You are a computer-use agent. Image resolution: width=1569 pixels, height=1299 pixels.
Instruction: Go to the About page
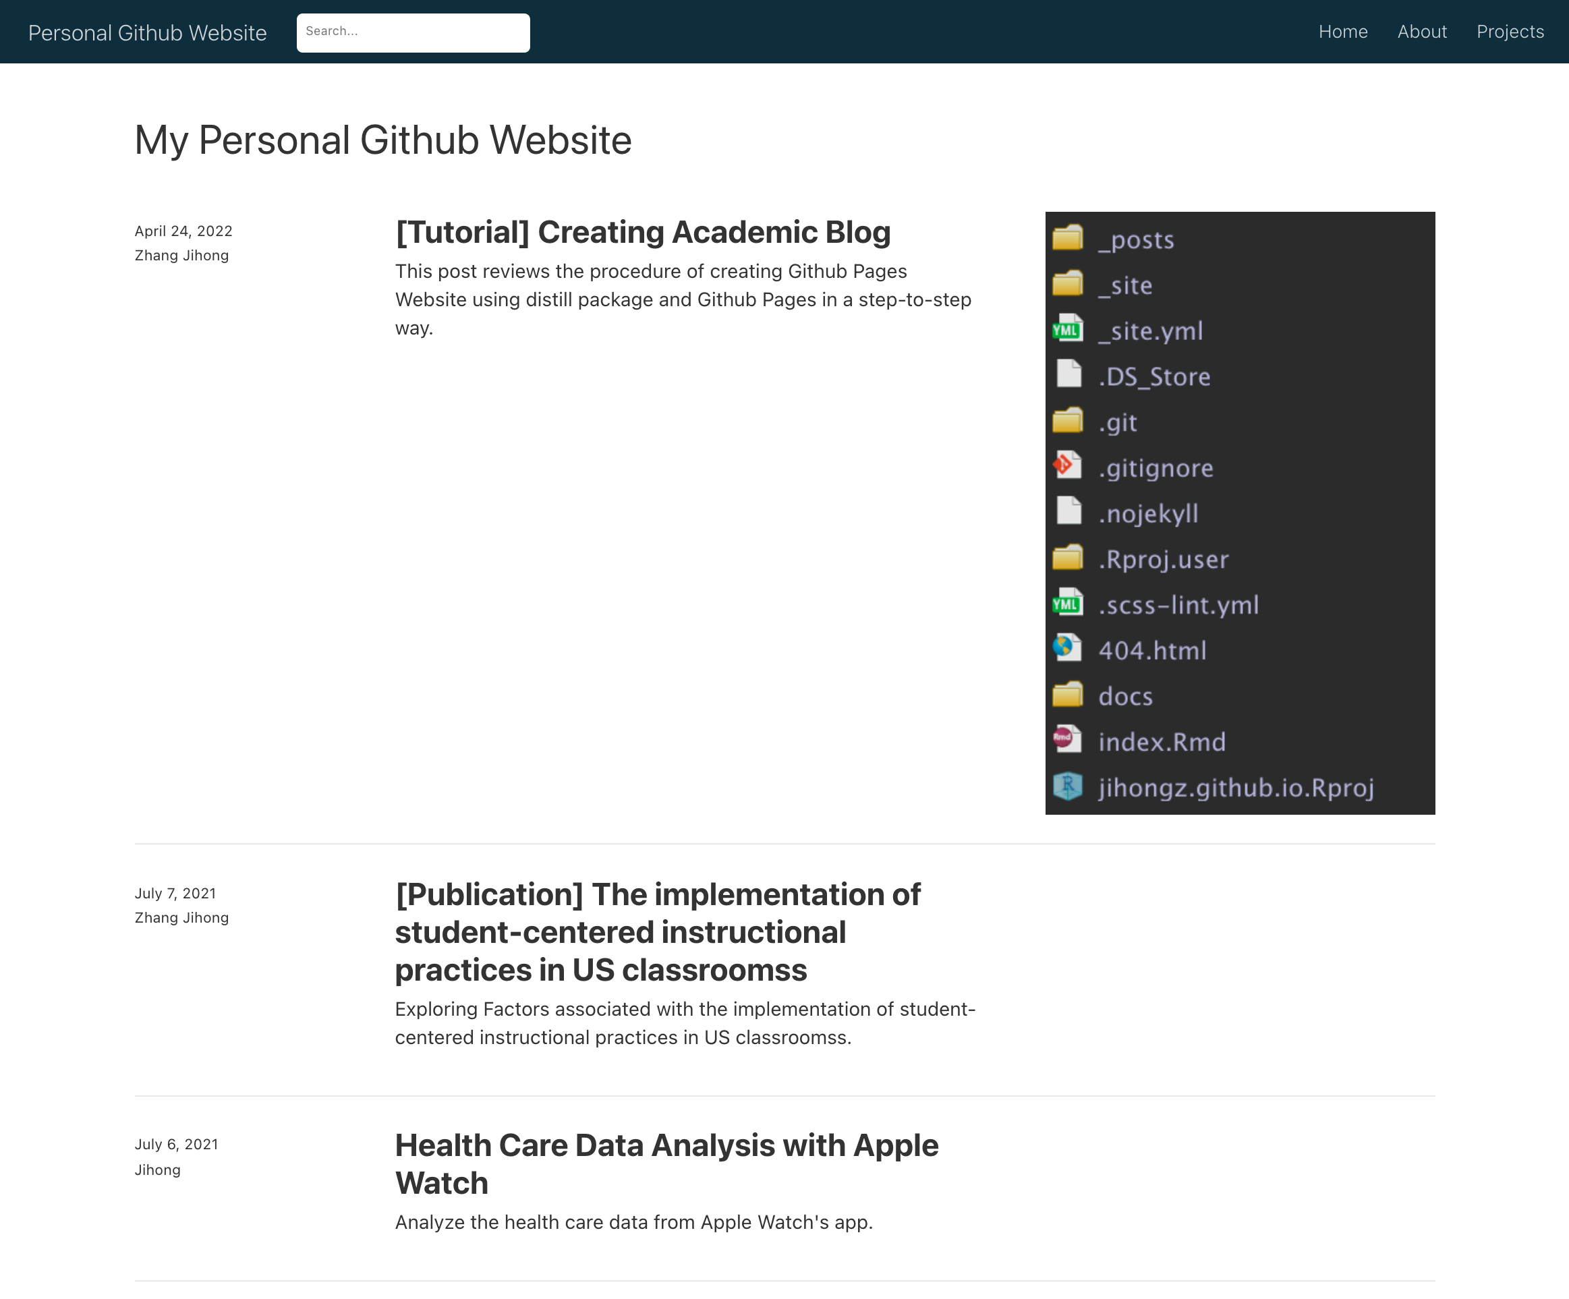(x=1422, y=32)
